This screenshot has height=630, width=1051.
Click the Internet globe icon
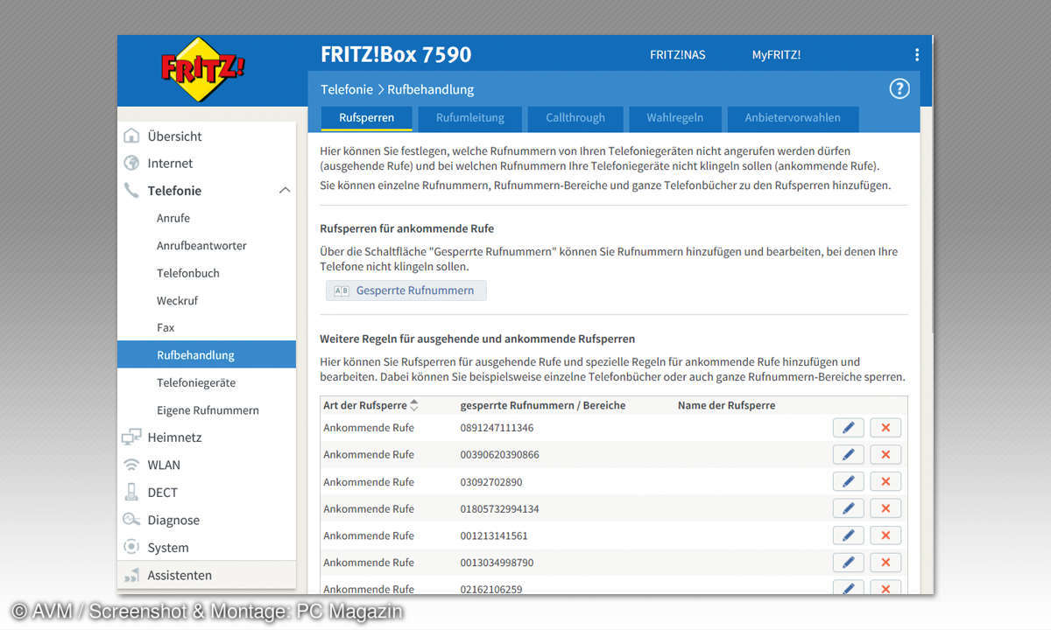pyautogui.click(x=131, y=163)
